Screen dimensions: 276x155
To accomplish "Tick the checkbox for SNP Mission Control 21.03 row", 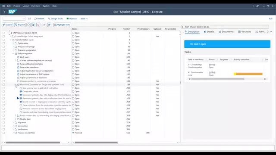I will pyautogui.click(x=4, y=33).
